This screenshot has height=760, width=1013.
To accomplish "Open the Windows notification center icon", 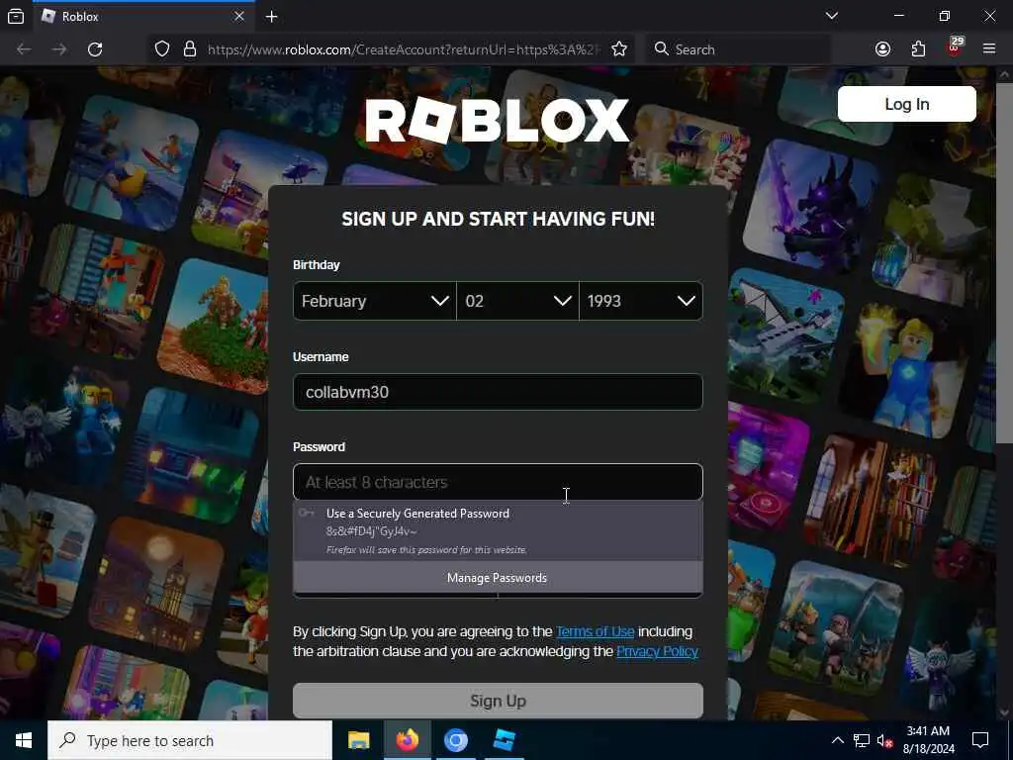I will pos(980,740).
